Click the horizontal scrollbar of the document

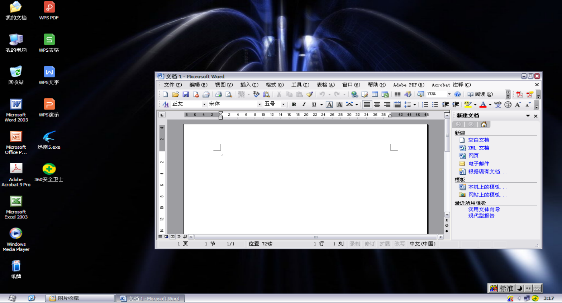pos(316,237)
